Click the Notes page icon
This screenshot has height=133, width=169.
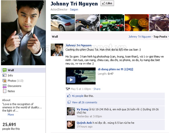click(4, 91)
